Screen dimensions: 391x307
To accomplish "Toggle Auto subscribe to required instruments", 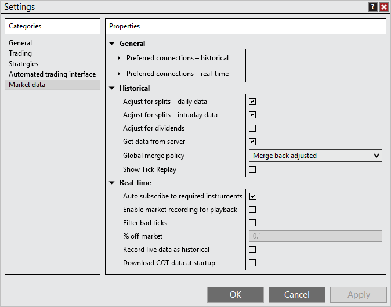I will [x=252, y=196].
